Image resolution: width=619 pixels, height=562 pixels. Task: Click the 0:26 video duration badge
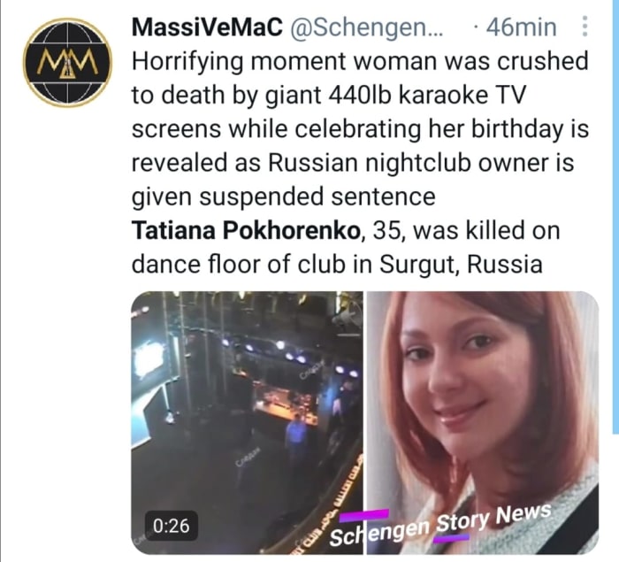171,526
